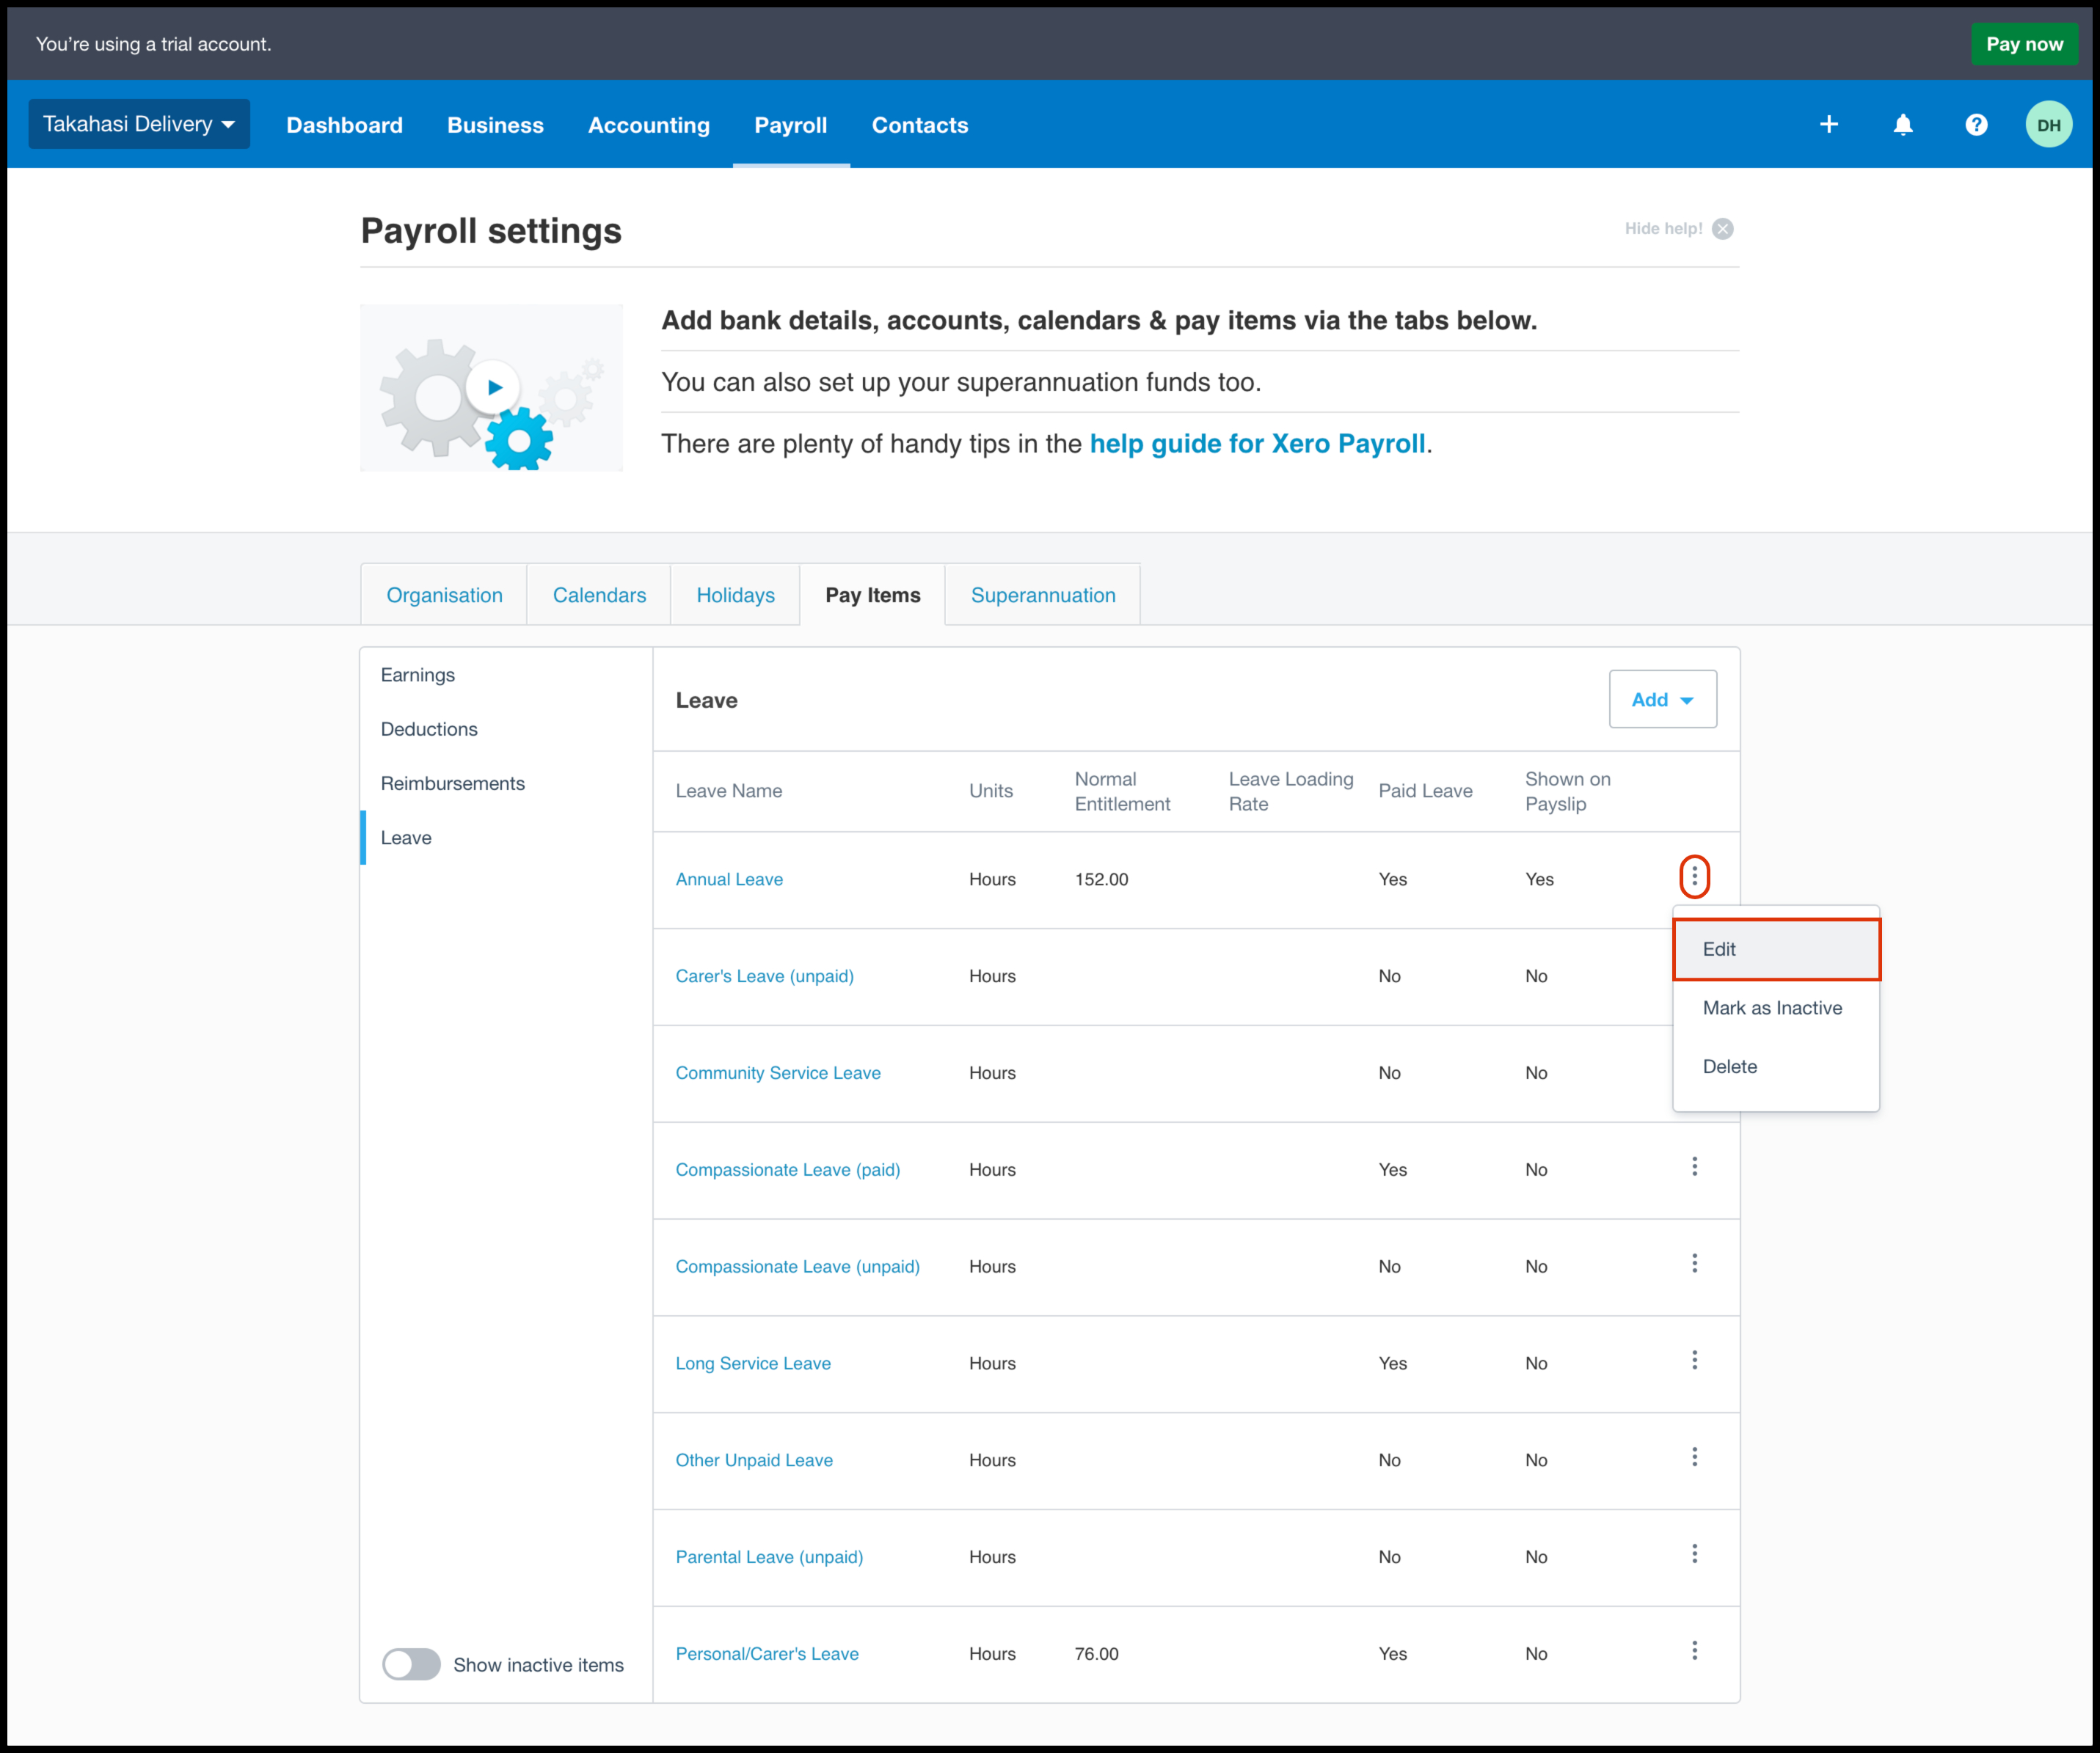The image size is (2100, 1753).
Task: Click the help question mark icon
Action: coord(1975,124)
